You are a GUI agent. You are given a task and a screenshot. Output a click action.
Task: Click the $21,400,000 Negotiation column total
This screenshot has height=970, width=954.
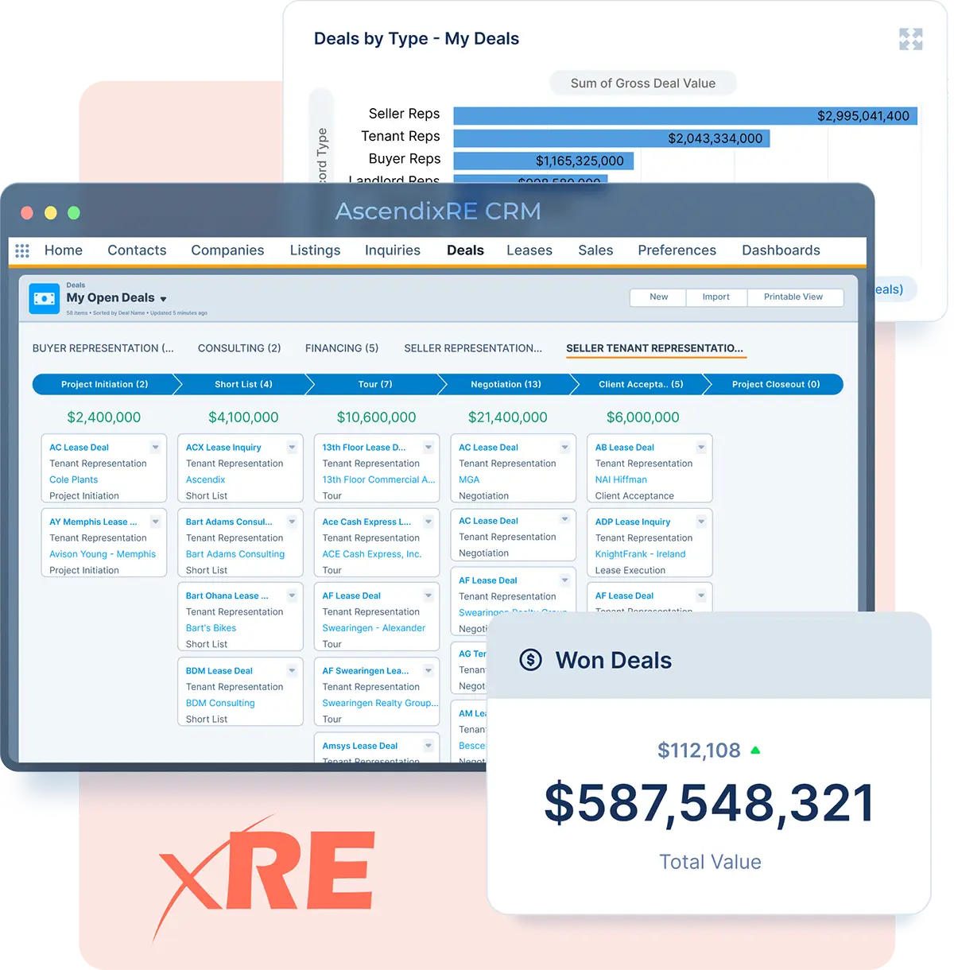click(x=508, y=417)
